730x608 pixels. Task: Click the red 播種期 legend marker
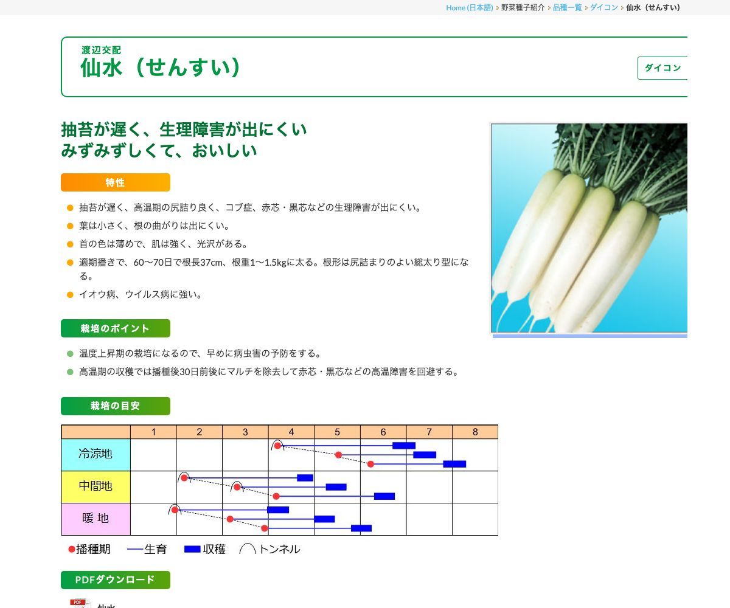coord(71,549)
